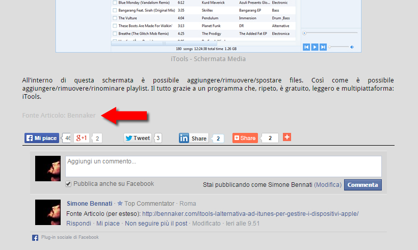
Task: Check These Boots Are Made For Walkin' checkbox
Action: [115, 26]
